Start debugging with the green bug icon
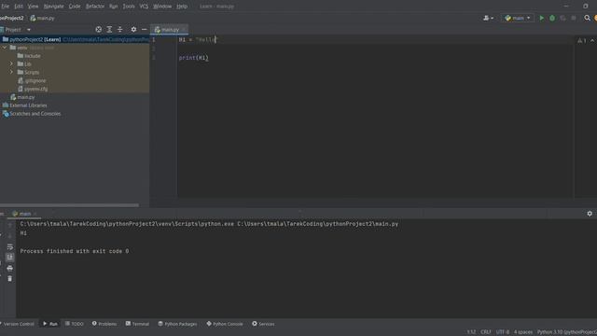 pyautogui.click(x=552, y=18)
